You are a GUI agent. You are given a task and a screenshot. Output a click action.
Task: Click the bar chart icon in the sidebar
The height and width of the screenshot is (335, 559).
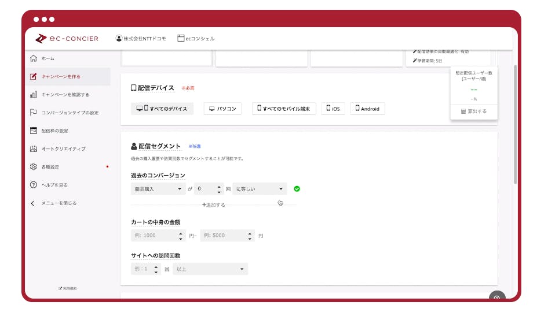(x=34, y=94)
